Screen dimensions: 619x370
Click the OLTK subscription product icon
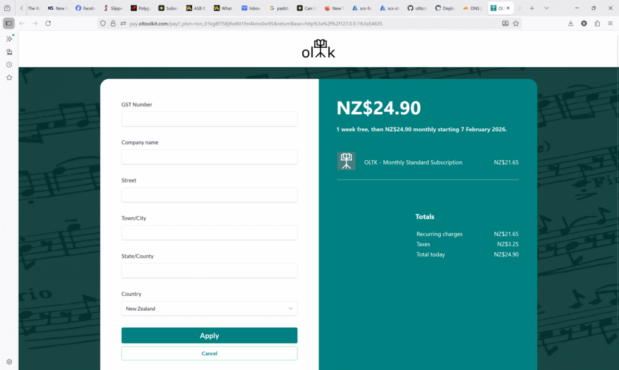pyautogui.click(x=346, y=161)
